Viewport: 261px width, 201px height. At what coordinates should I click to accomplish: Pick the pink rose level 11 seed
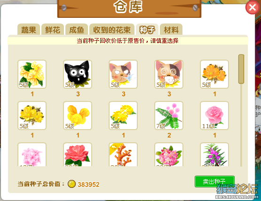click(x=214, y=116)
